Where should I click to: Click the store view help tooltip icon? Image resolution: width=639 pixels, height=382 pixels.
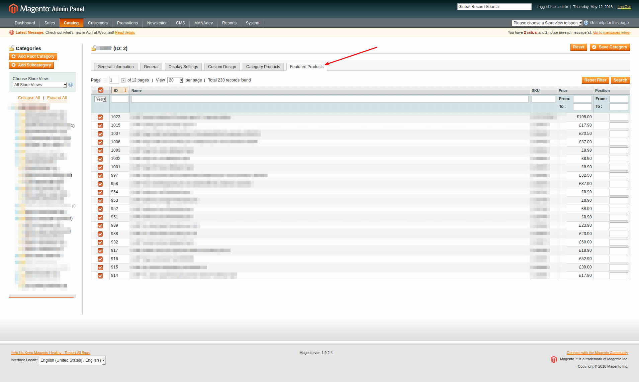pos(71,85)
